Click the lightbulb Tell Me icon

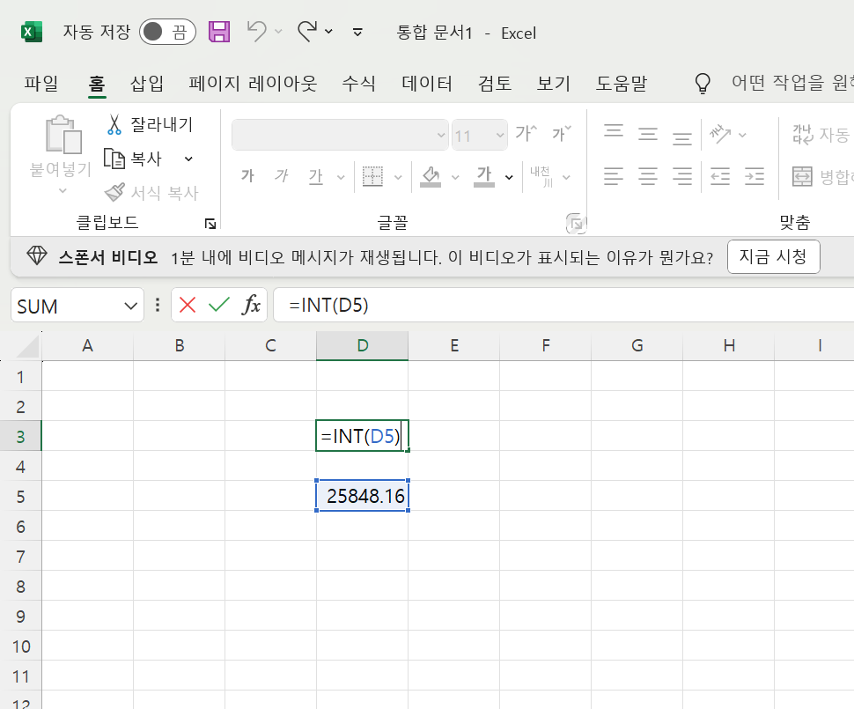(x=703, y=84)
